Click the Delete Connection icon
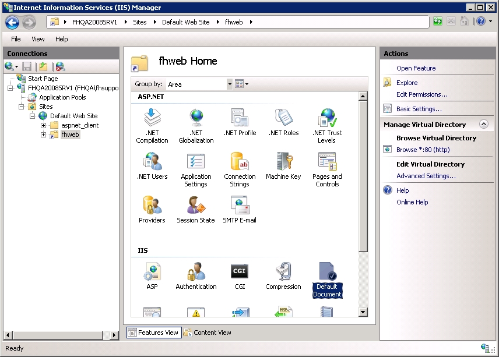 [60, 66]
